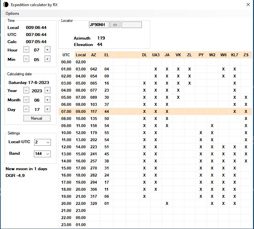Decrease the Hour value with minus button
This screenshot has width=254, height=229.
tap(26, 50)
